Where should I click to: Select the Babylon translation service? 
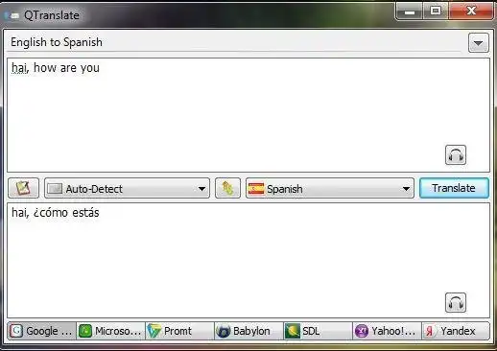click(x=248, y=331)
